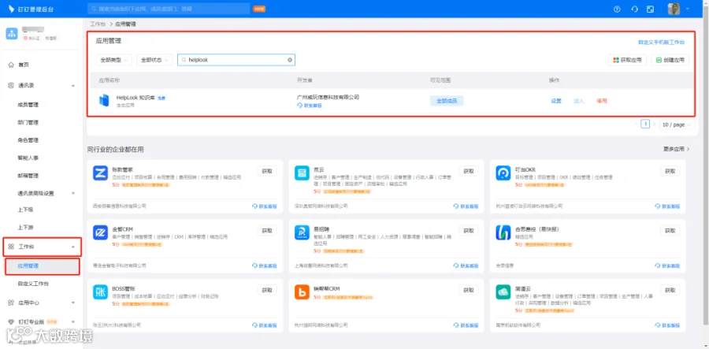Open 部门管理 in the sidebar
The height and width of the screenshot is (349, 709).
pyautogui.click(x=28, y=123)
